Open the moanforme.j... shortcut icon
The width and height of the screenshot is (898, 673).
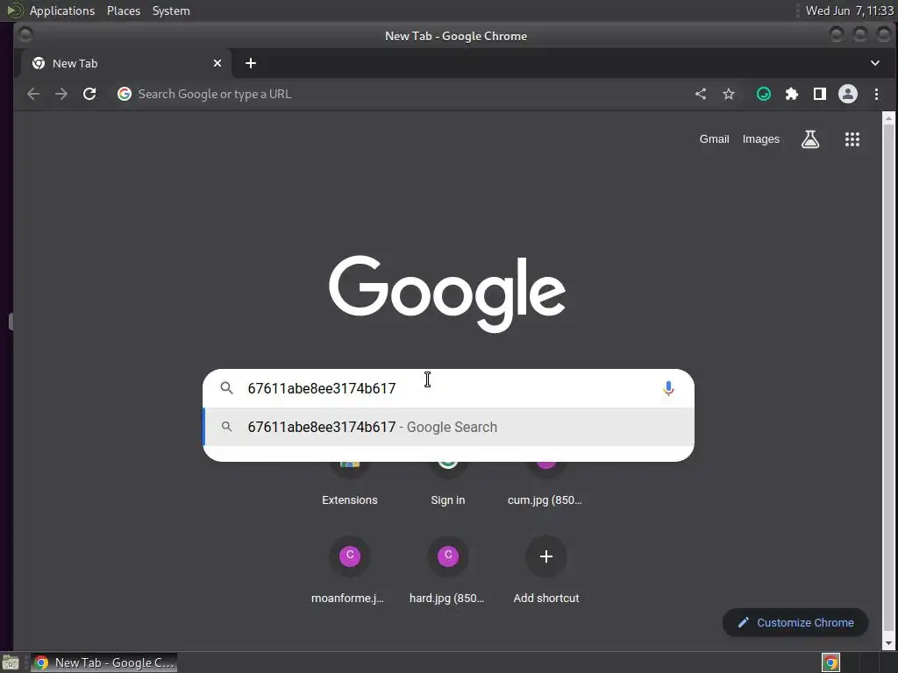(x=349, y=556)
